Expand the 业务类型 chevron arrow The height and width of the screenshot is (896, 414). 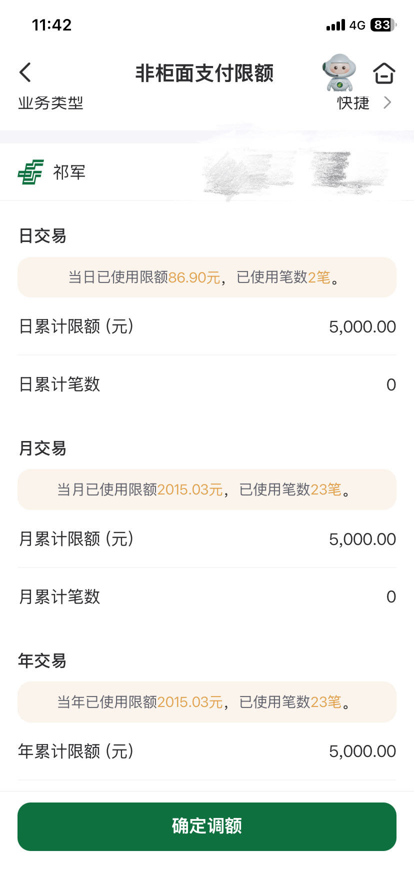tap(387, 102)
